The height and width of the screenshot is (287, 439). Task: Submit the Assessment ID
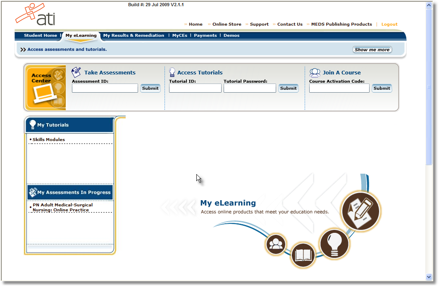pos(150,88)
